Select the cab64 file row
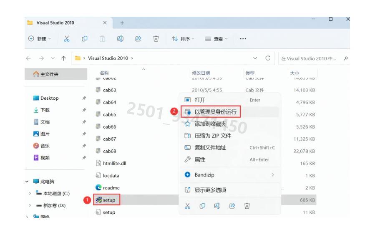Viewport: 375px width, 235px height. 206,102
